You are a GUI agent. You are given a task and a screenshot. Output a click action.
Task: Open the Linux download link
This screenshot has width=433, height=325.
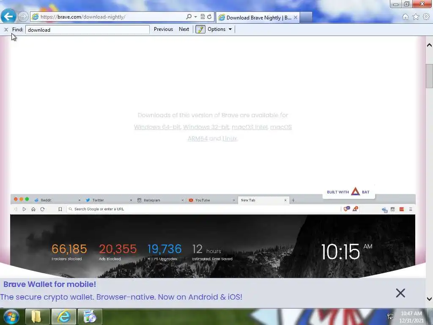pos(230,138)
